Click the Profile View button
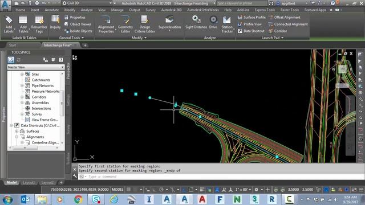The width and height of the screenshot is (365, 205). coord(250,24)
